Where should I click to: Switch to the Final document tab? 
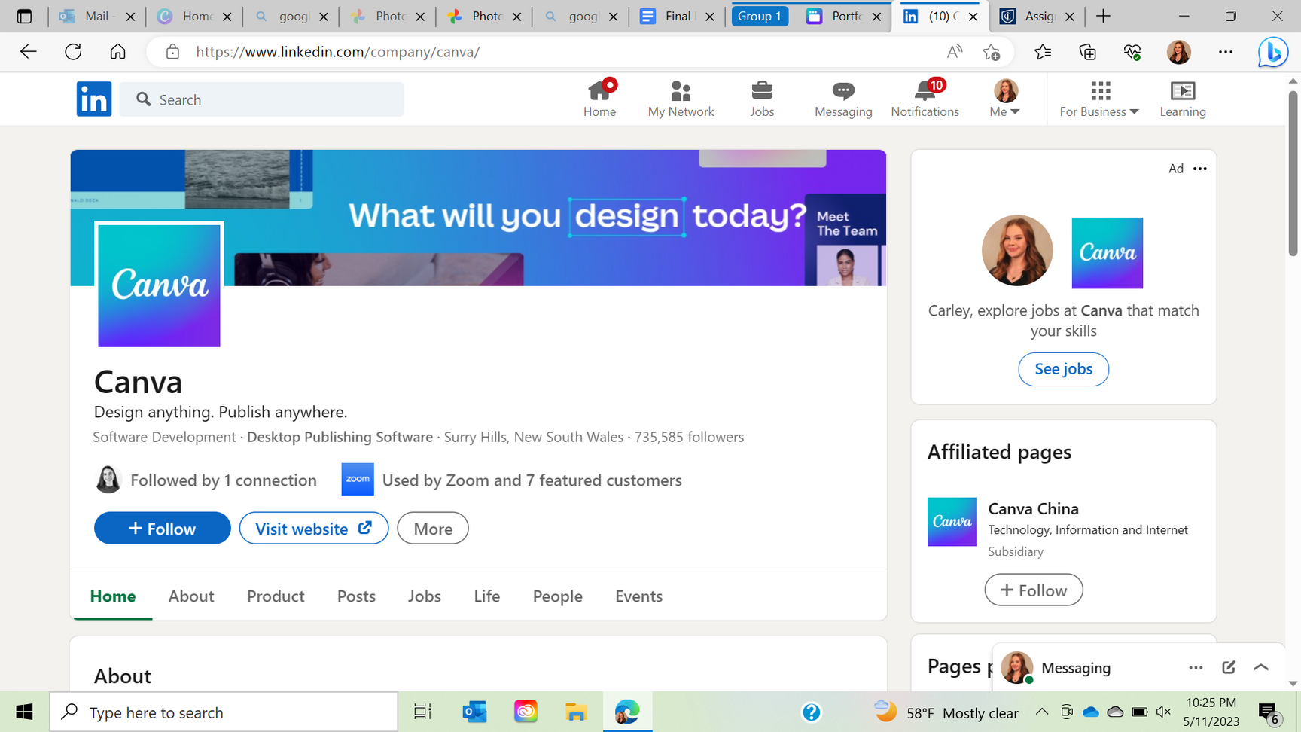coord(677,16)
